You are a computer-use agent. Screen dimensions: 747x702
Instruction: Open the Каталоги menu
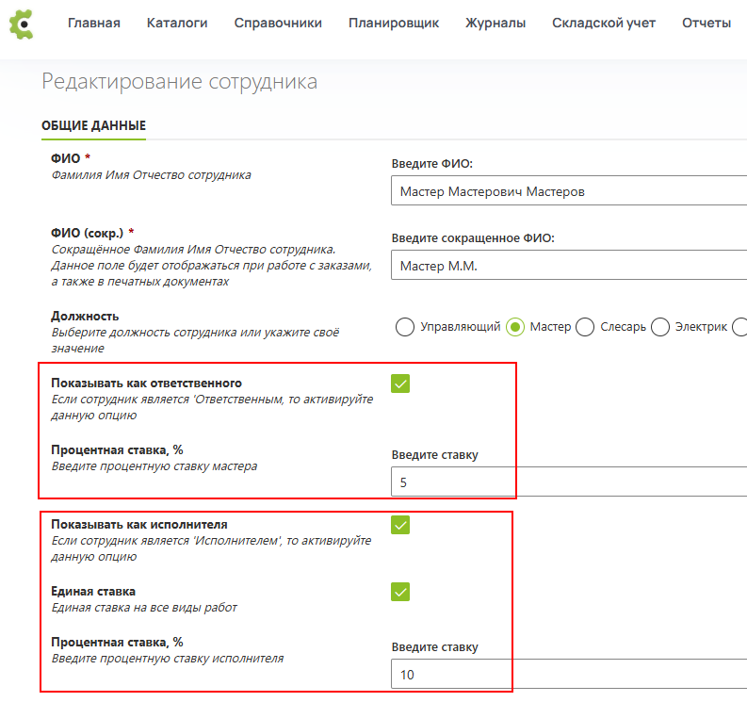pyautogui.click(x=177, y=24)
